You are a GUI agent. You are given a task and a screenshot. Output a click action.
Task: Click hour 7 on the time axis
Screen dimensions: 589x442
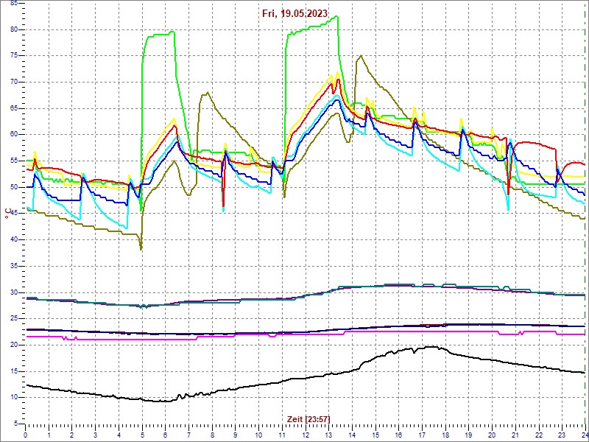[189, 433]
